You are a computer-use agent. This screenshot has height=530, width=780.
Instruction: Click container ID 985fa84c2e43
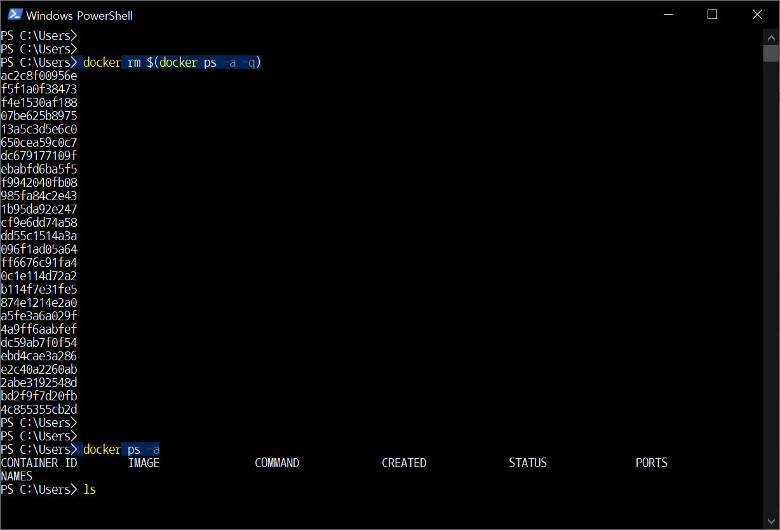click(39, 196)
